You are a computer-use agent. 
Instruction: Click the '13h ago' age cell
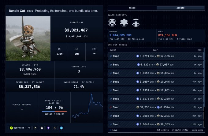click(197, 107)
